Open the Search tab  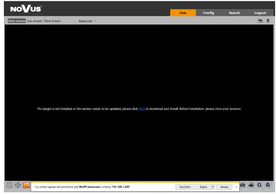click(x=234, y=12)
